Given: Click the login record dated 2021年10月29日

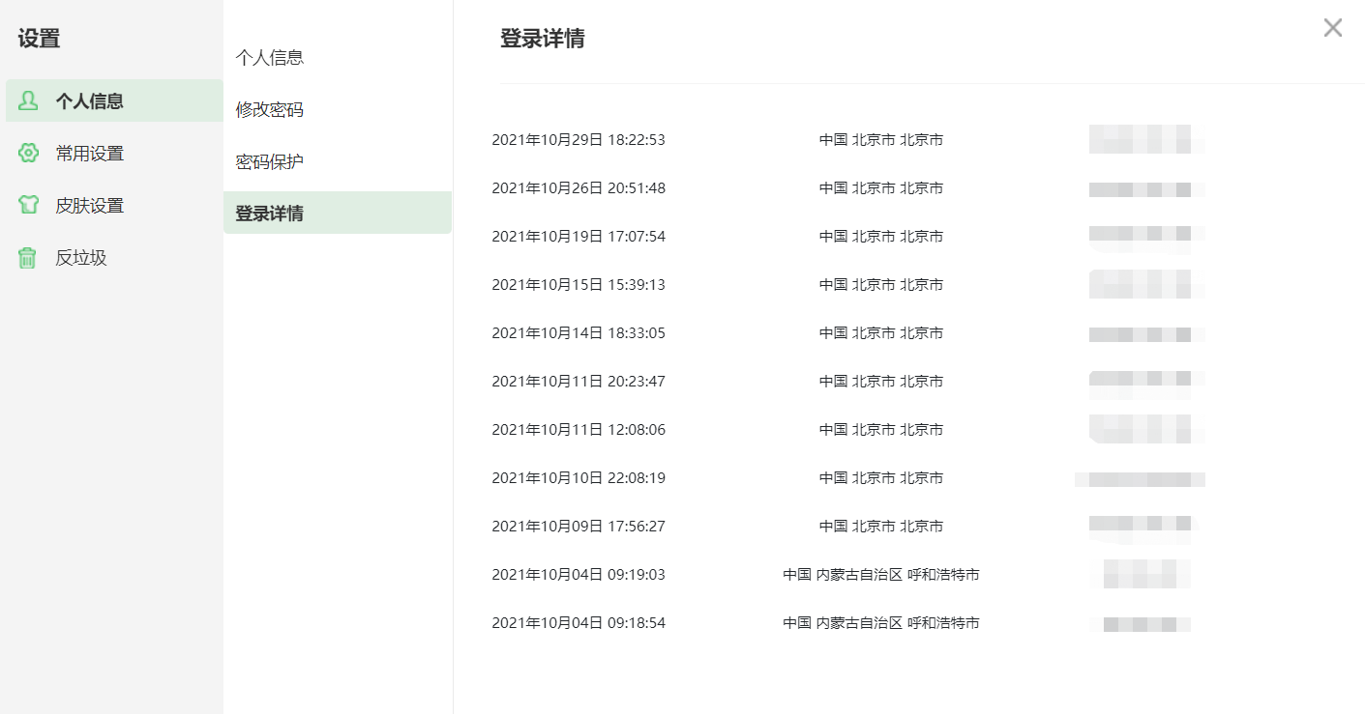Looking at the screenshot, I should click(x=579, y=138).
